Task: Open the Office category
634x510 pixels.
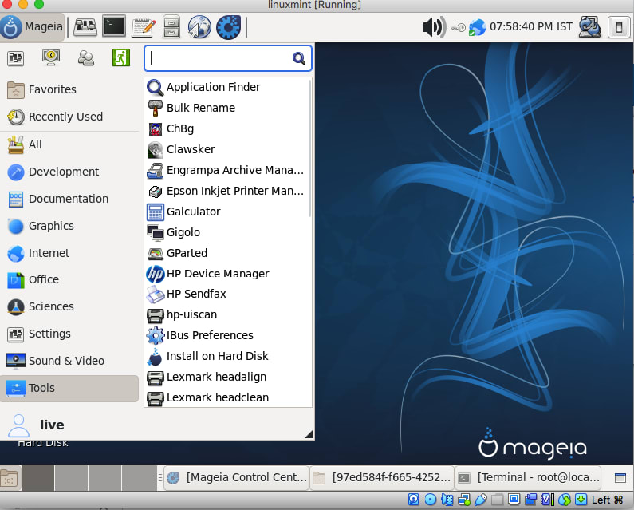Action: point(69,279)
